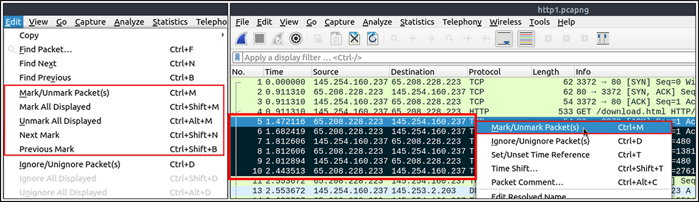This screenshot has height=202, width=699.
Task: Reload capture file toolbar icon
Action: (372, 39)
